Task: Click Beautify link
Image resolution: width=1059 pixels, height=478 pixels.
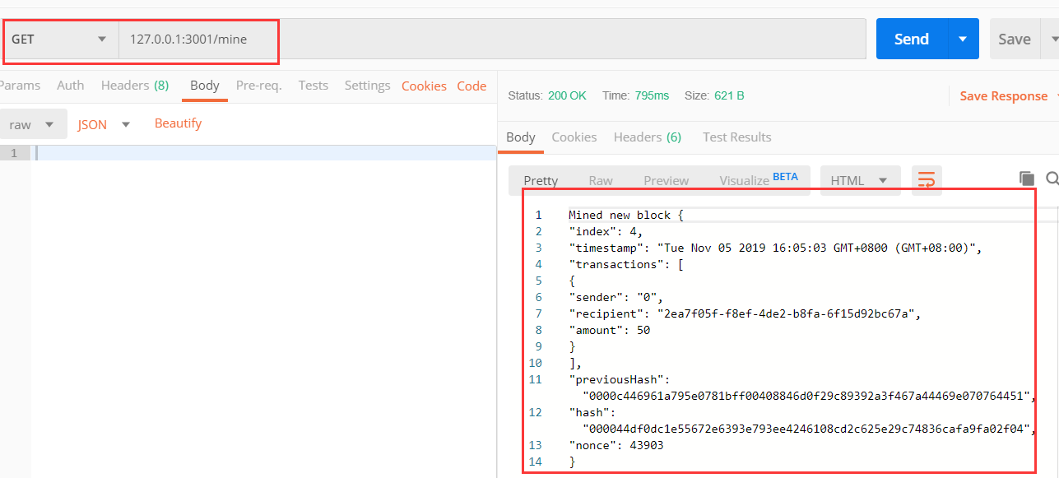Action: (178, 123)
